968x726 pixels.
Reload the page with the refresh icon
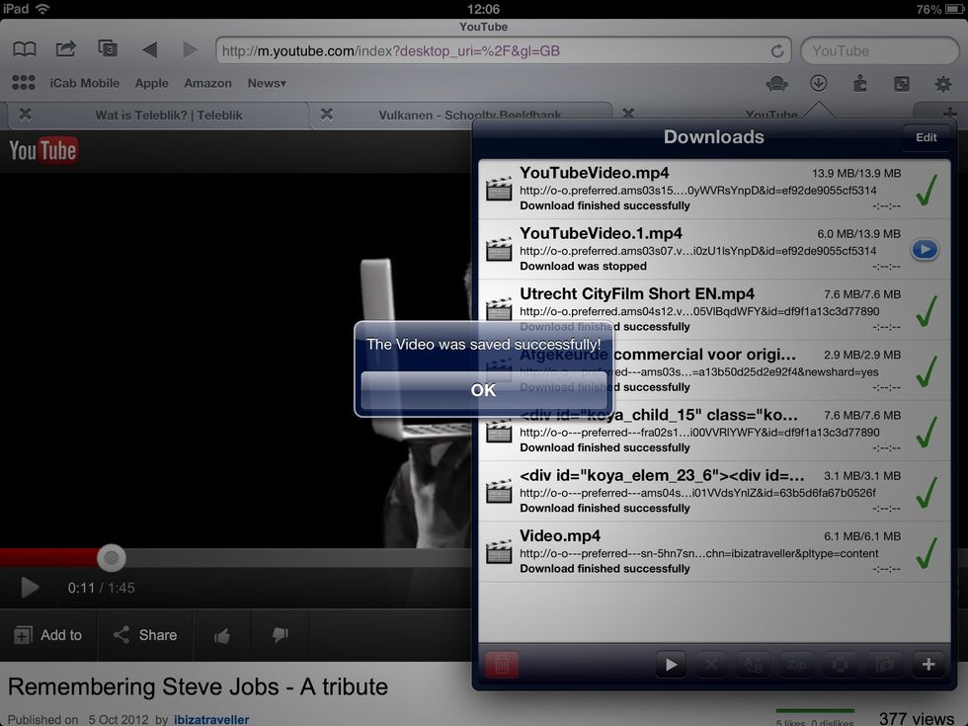(x=777, y=50)
